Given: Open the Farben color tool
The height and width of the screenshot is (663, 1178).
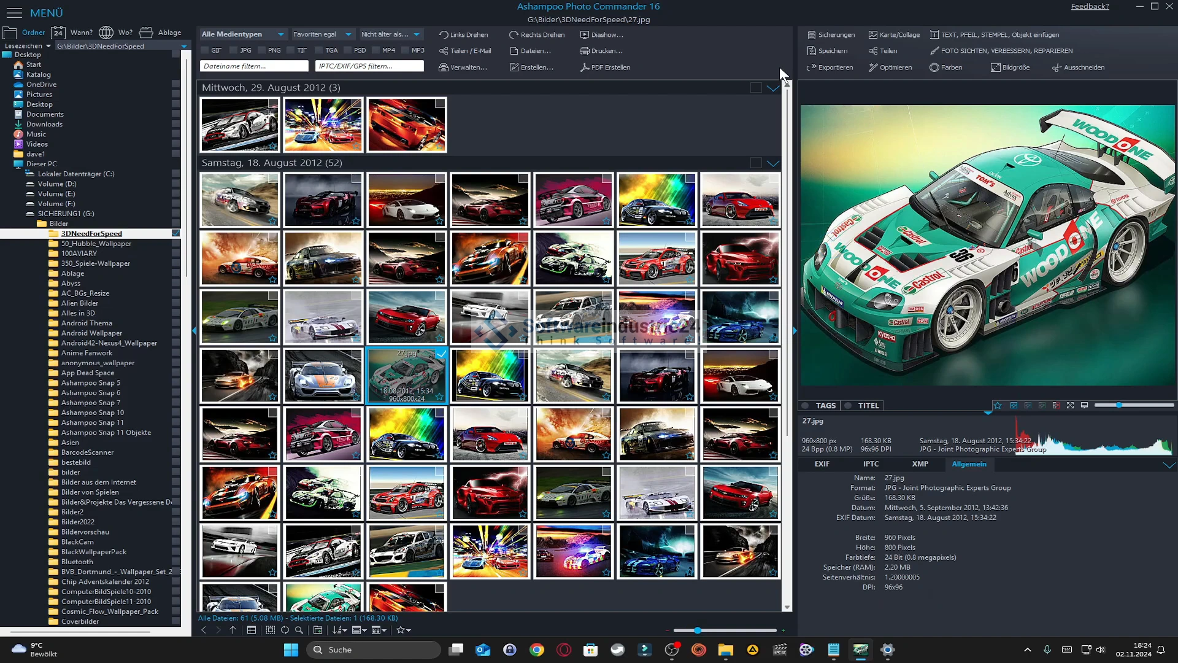Looking at the screenshot, I should tap(945, 68).
